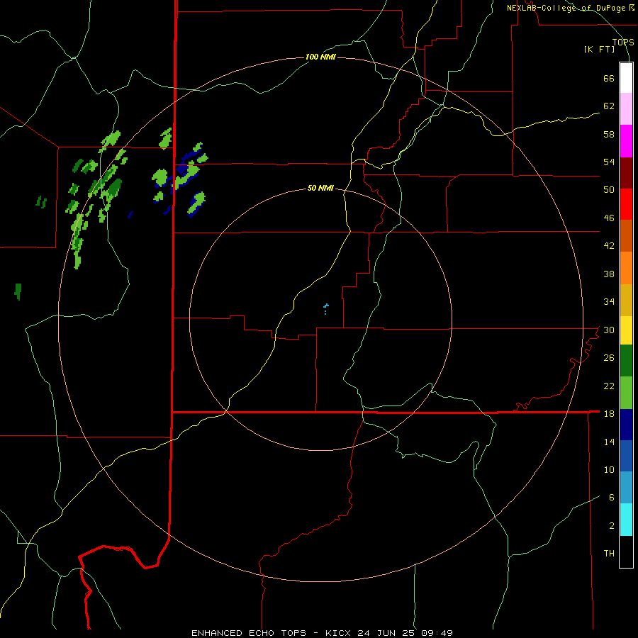Choose the dark orange legend swatch

coord(626,235)
